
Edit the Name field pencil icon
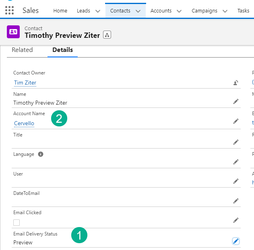(236, 101)
